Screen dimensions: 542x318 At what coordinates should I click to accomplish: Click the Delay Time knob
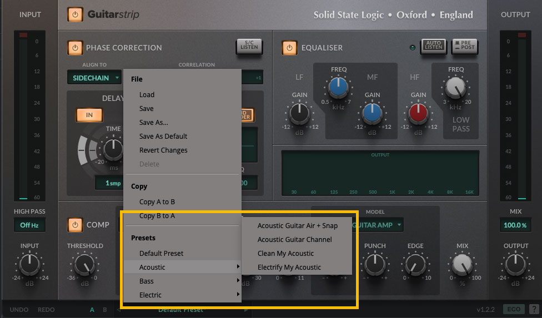tap(113, 149)
